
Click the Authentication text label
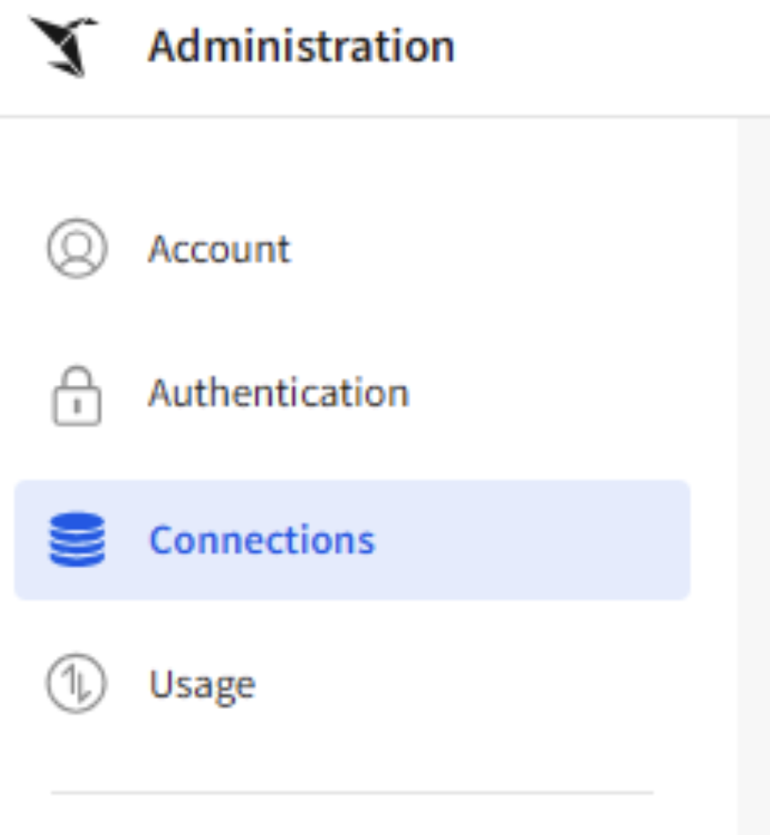(x=278, y=394)
